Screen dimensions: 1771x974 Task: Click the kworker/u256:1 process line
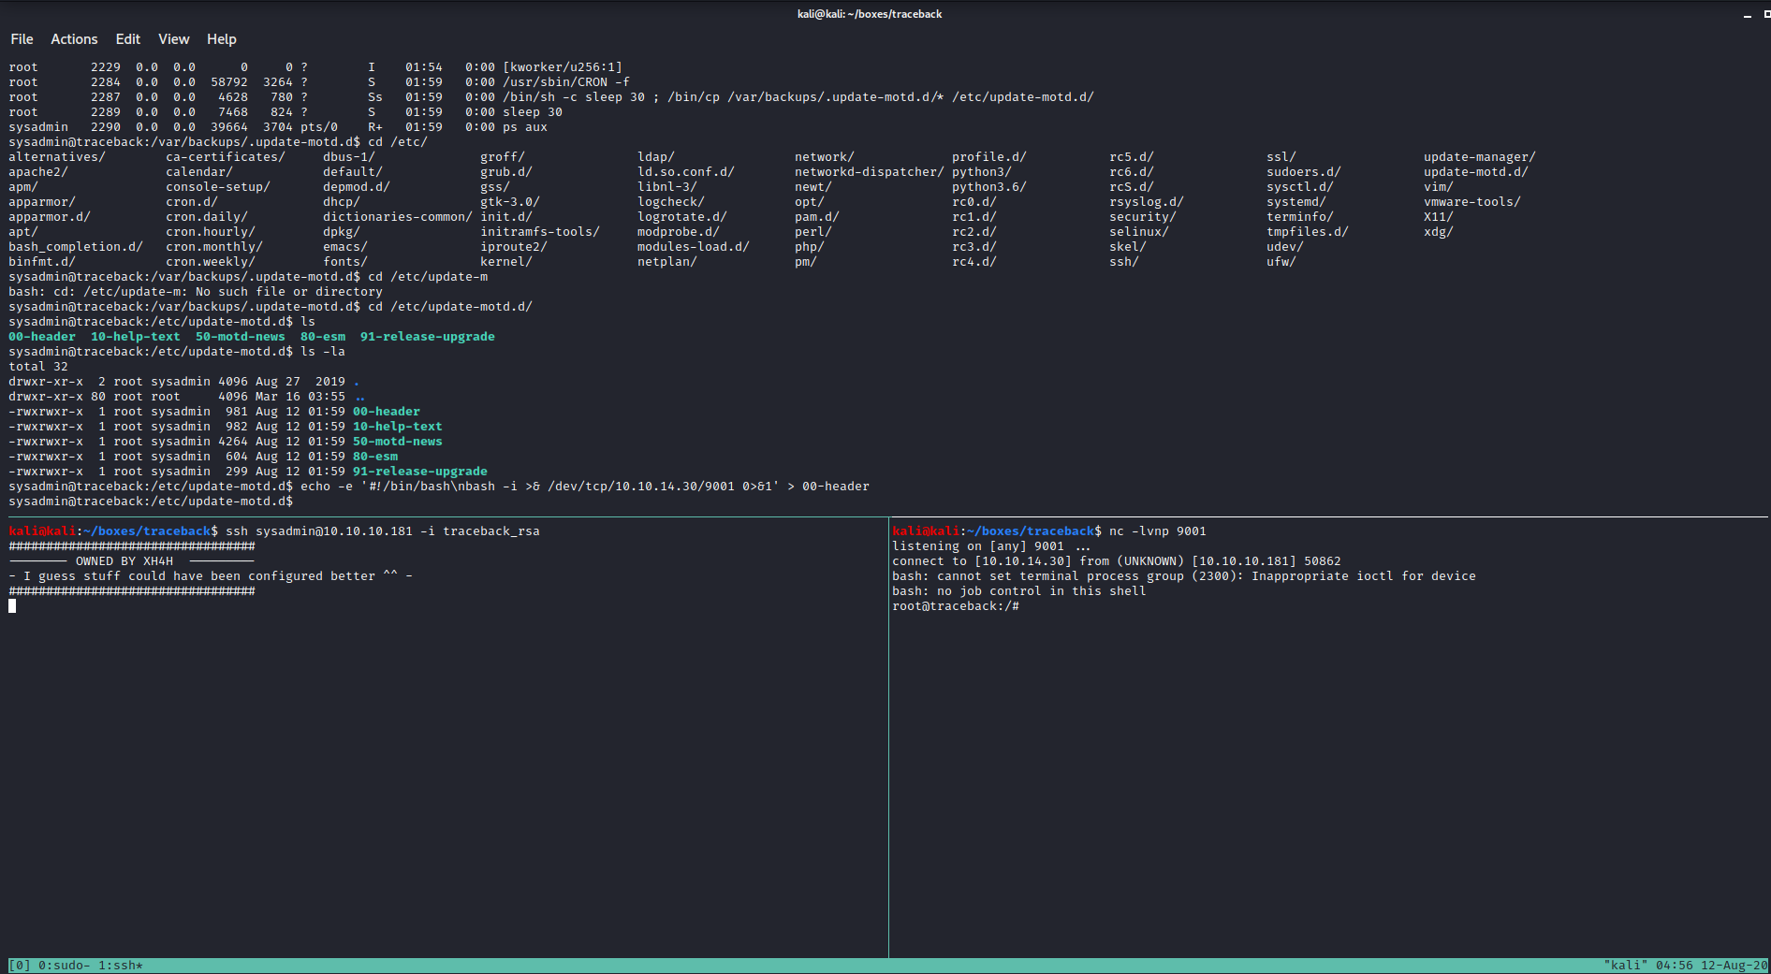coord(315,67)
